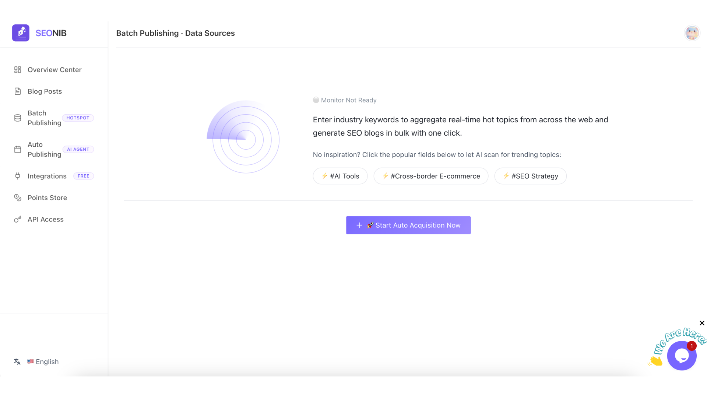Screen dimensions: 707x398
Task: Click the SEONIB pen logo icon
Action: (x=21, y=33)
